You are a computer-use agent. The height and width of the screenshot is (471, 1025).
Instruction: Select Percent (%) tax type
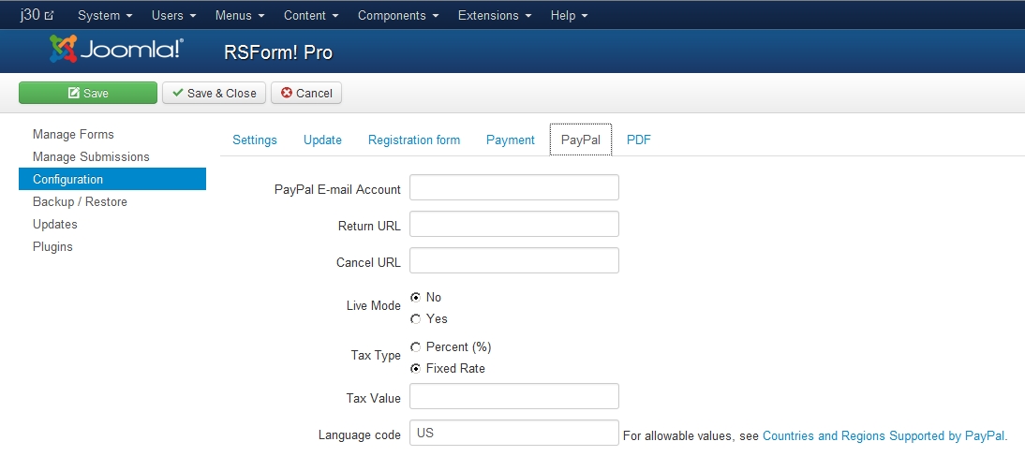415,346
